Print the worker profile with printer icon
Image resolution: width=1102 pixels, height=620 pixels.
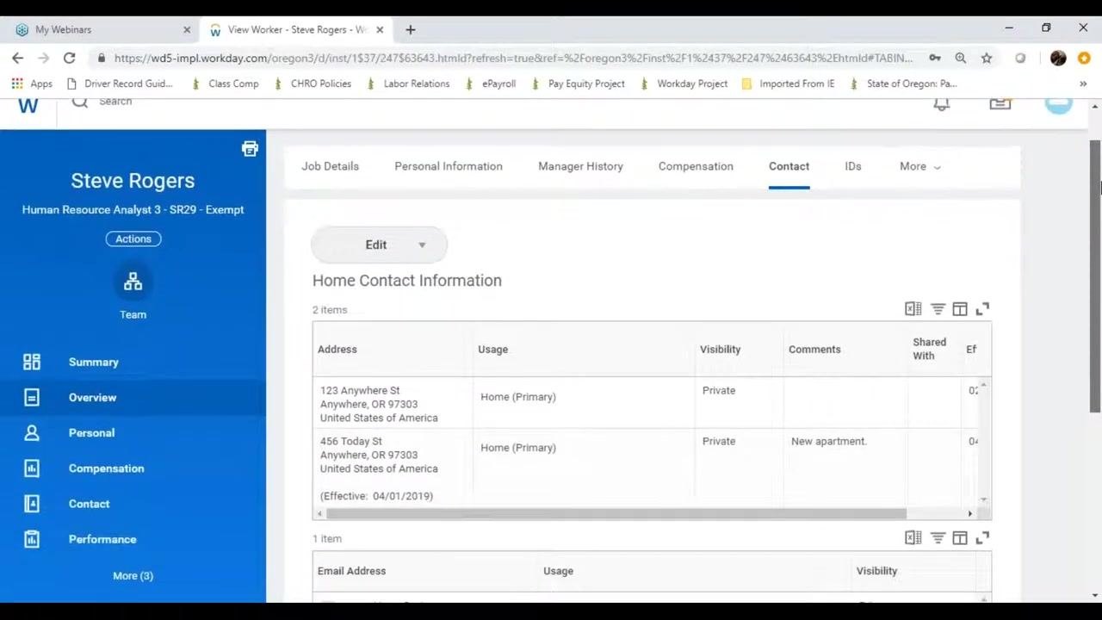(250, 149)
